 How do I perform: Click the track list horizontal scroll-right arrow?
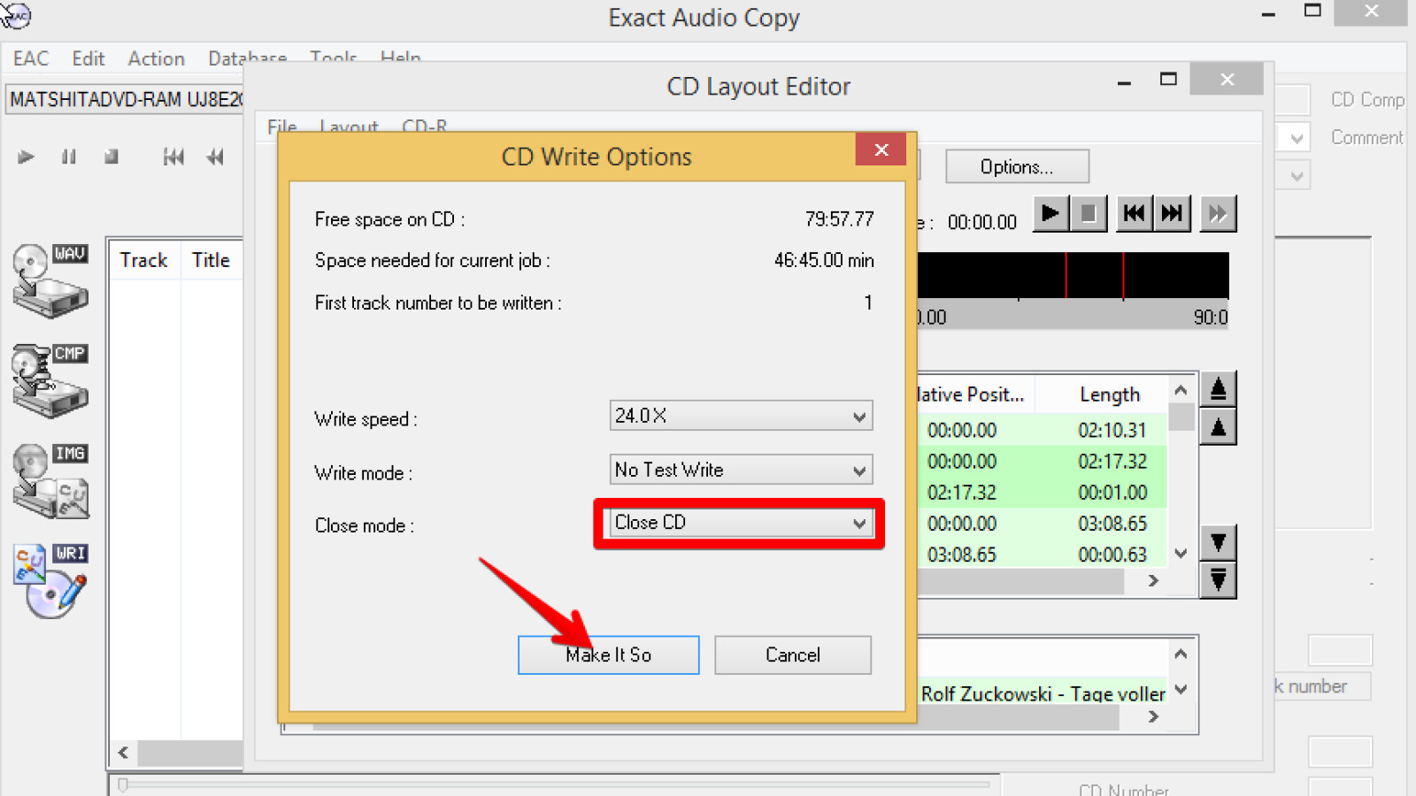[1153, 581]
